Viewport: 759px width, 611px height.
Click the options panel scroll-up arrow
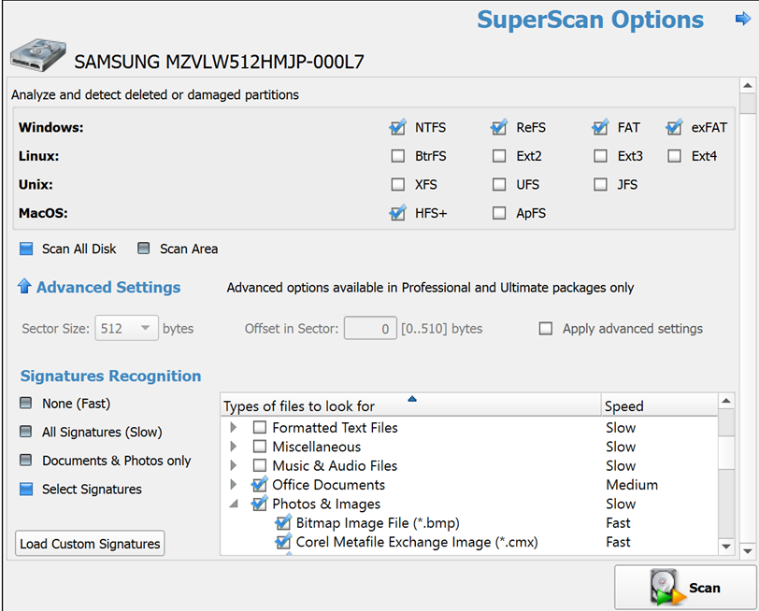click(x=748, y=86)
